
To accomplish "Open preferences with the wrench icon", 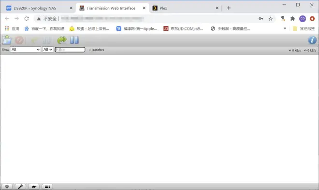I will pyautogui.click(x=20, y=187).
